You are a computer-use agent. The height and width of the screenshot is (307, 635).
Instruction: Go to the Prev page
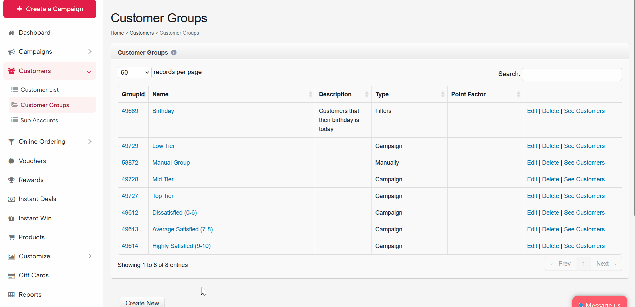pos(561,264)
